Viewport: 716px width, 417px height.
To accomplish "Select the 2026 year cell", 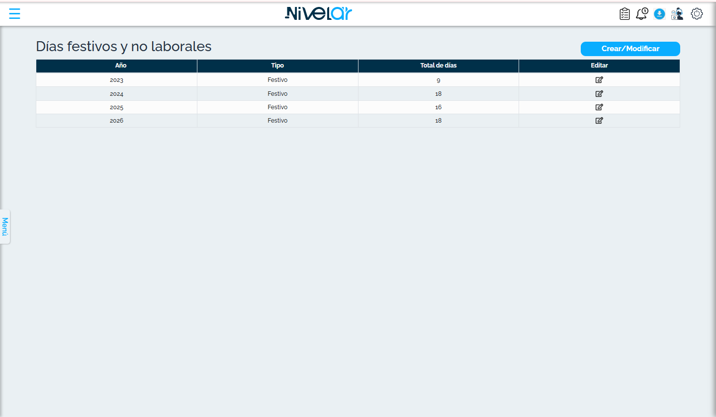I will click(x=116, y=121).
